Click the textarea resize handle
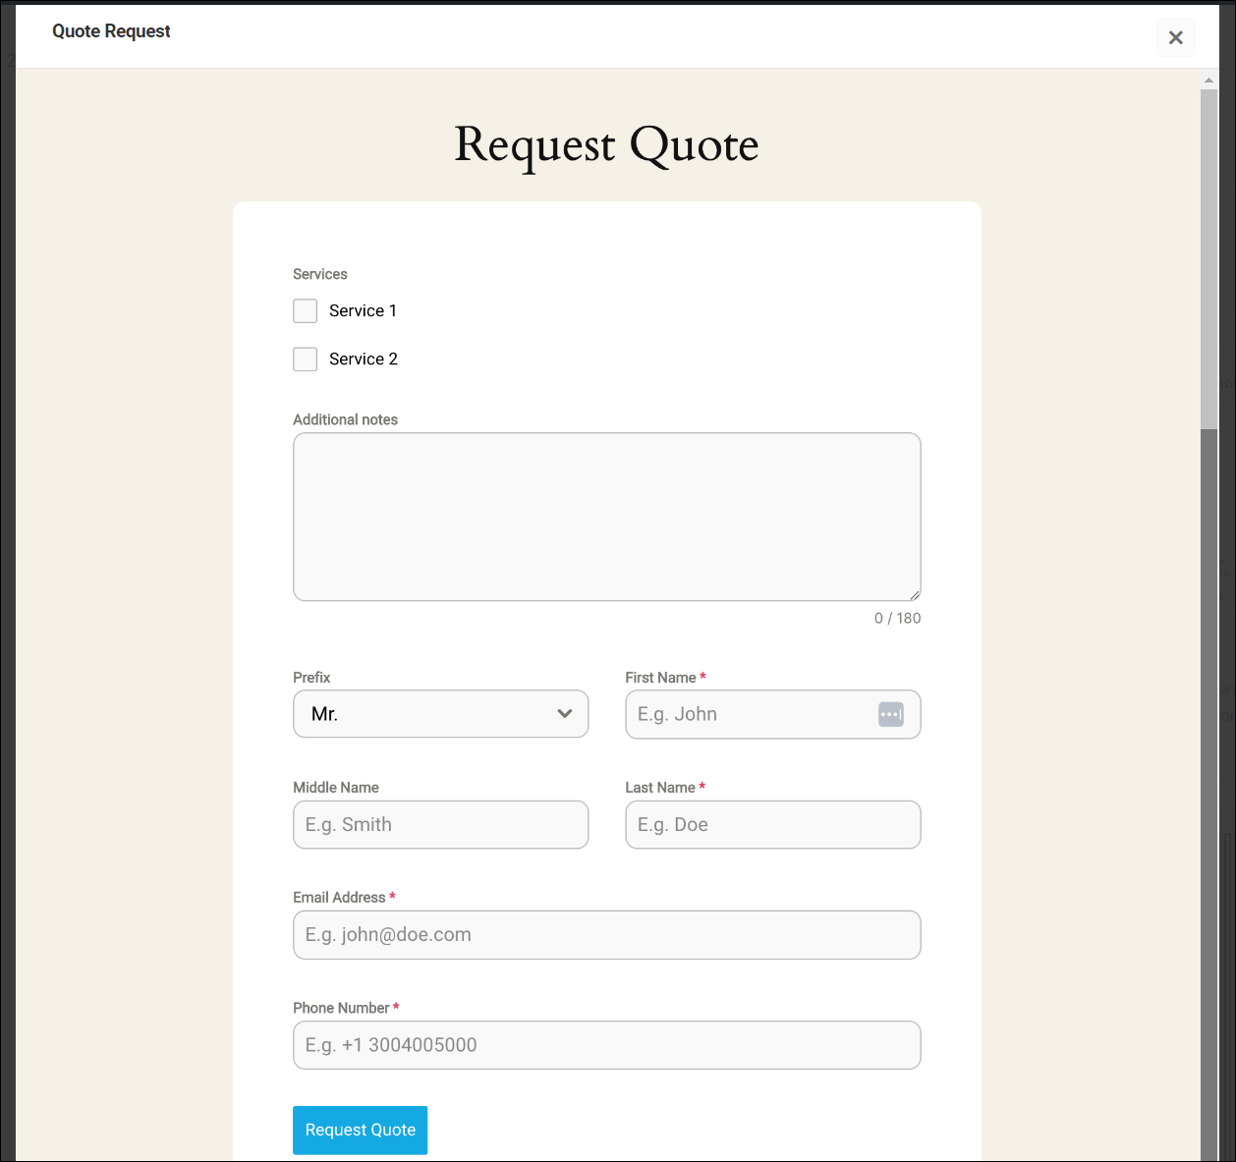Screen dimensions: 1236x1162 (x=915, y=594)
